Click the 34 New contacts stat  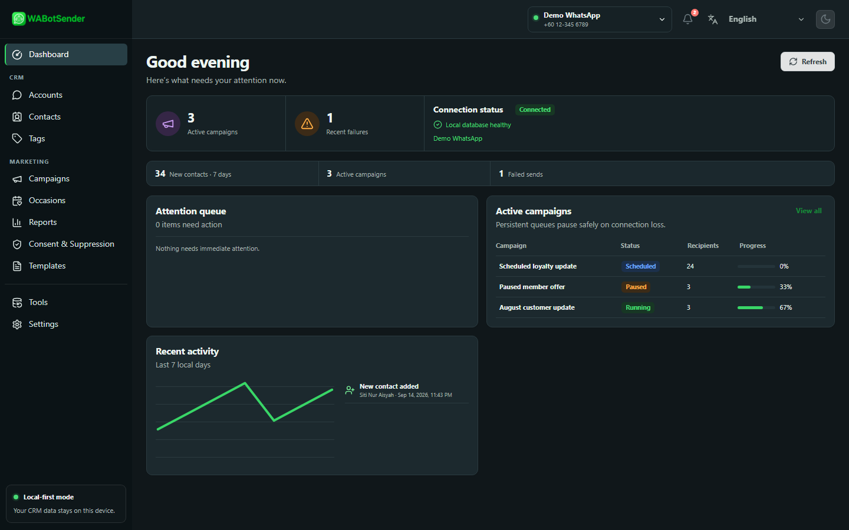(x=232, y=174)
